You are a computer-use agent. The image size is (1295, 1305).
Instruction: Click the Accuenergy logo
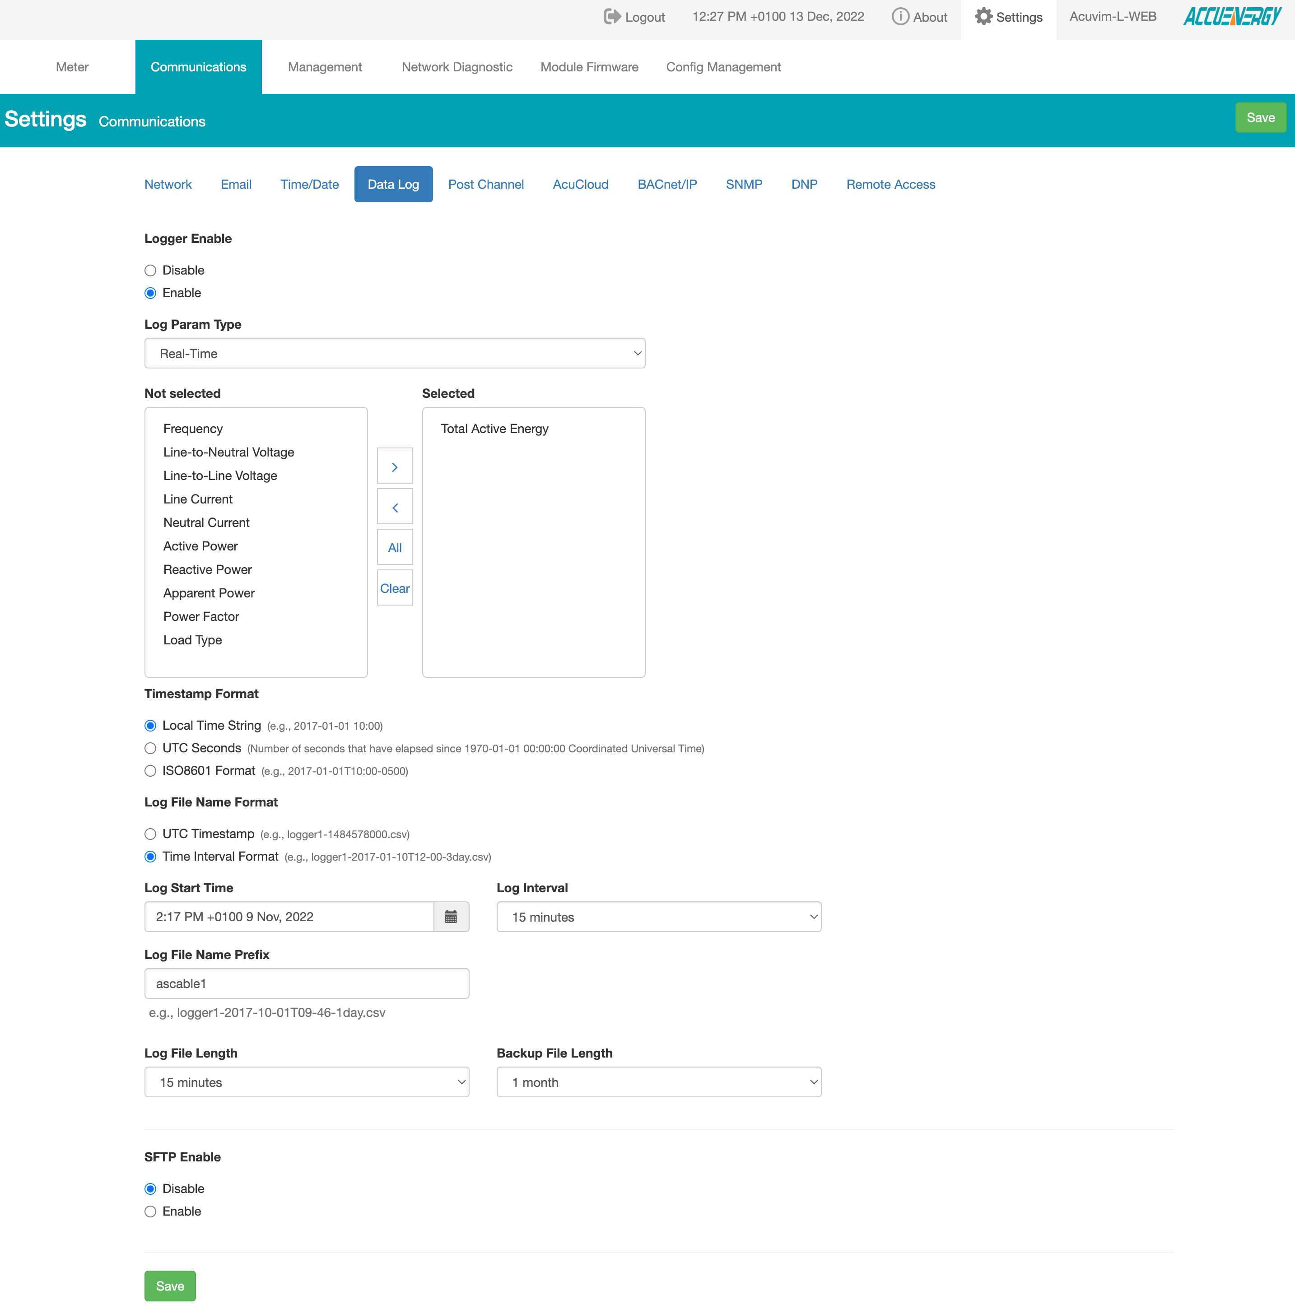1232,17
